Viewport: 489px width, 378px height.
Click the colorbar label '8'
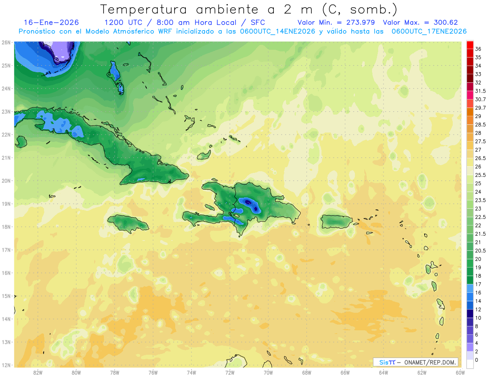coord(477,326)
